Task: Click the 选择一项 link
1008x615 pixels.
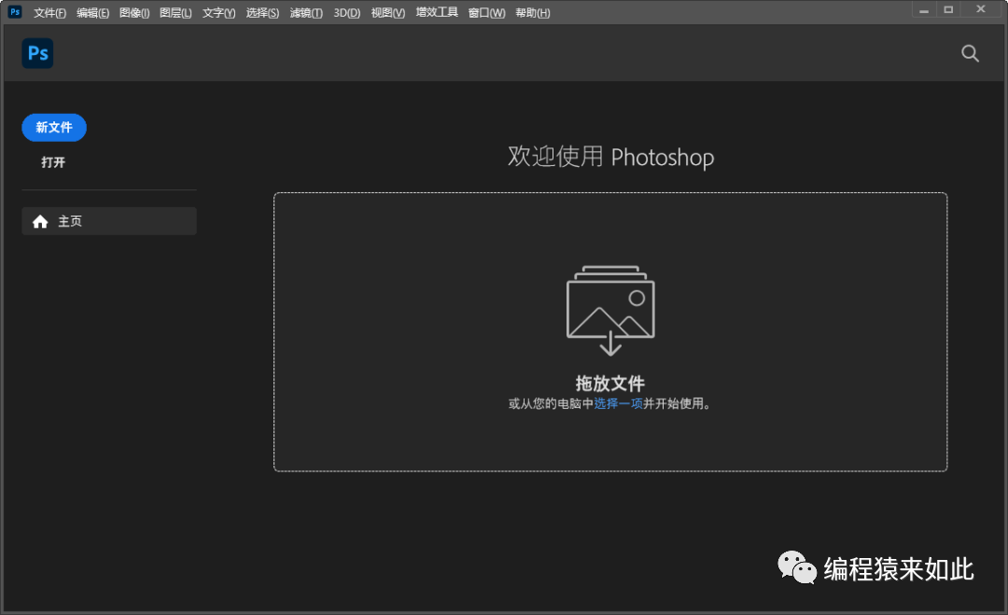Action: click(619, 403)
